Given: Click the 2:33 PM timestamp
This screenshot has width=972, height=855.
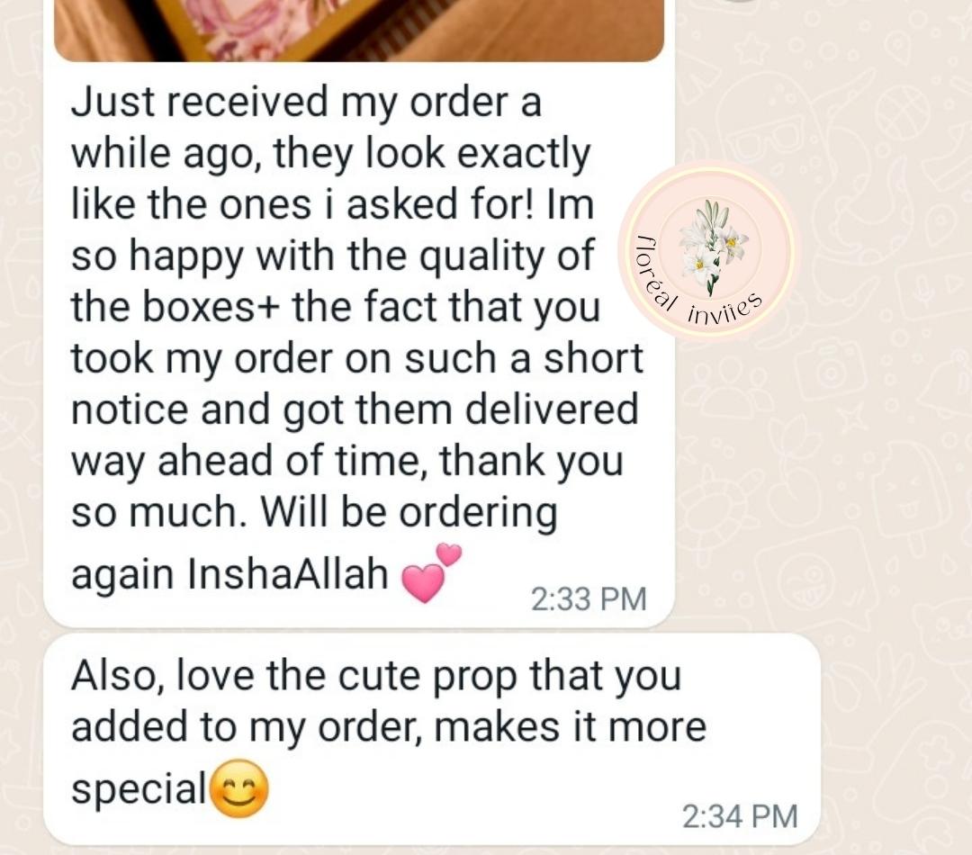Looking at the screenshot, I should click(x=589, y=598).
